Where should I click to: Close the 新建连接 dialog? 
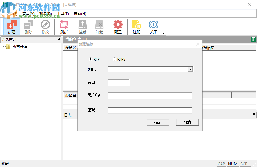pyautogui.click(x=198, y=44)
